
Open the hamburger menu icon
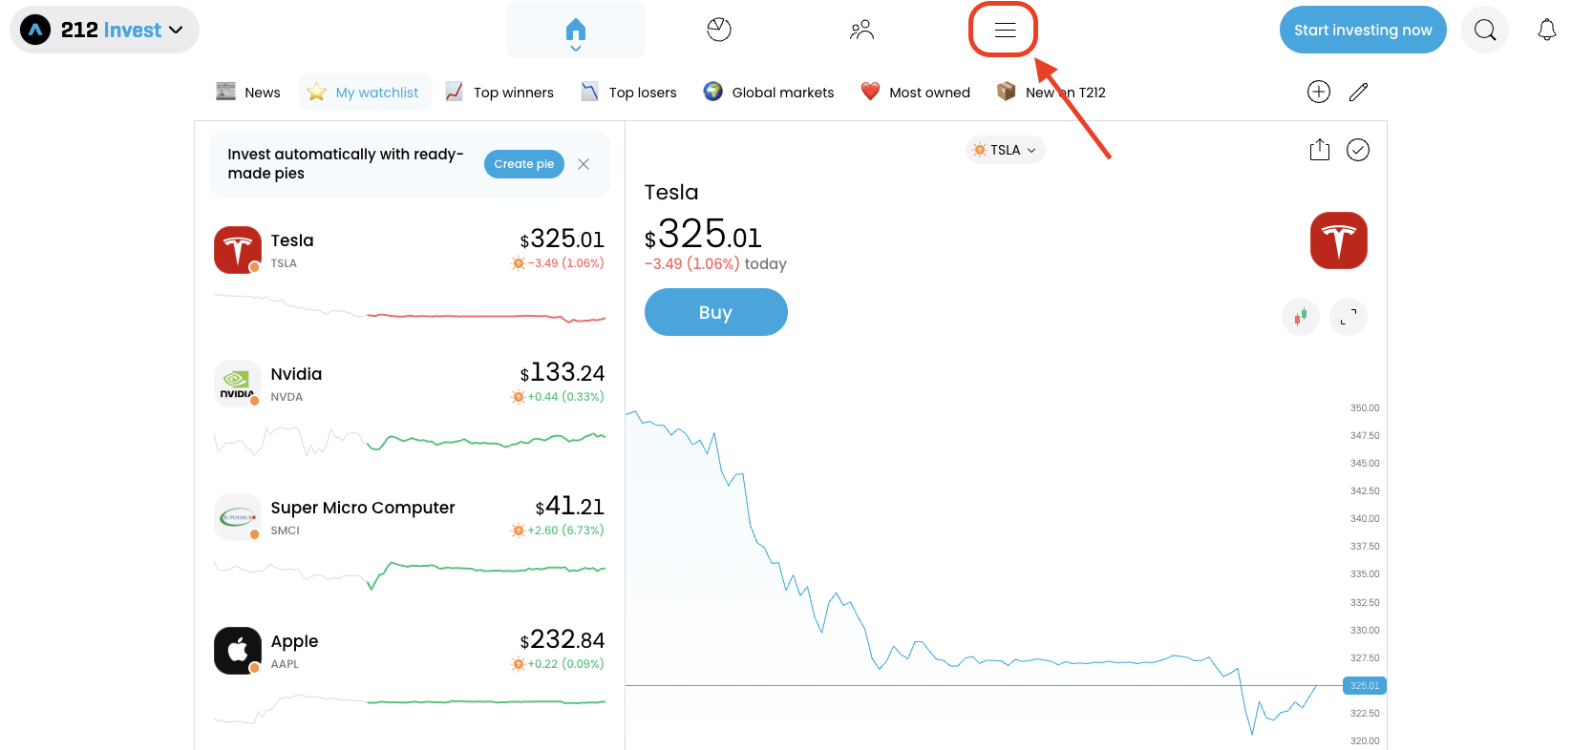(x=1004, y=31)
